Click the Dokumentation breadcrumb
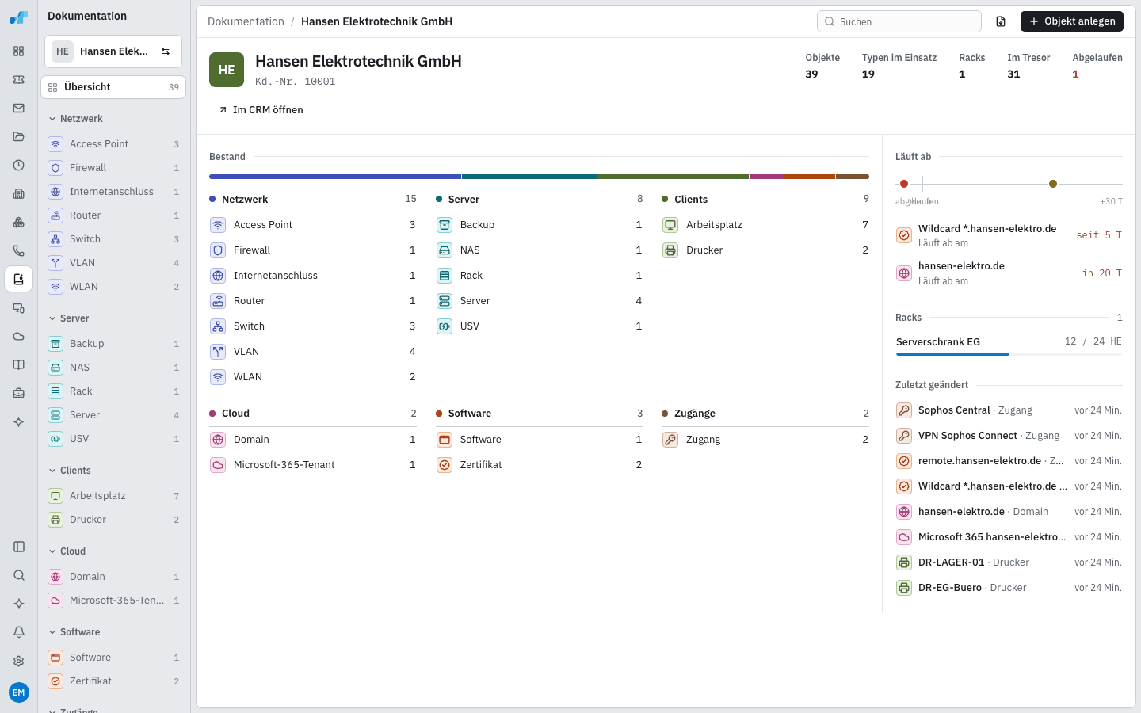Image resolution: width=1141 pixels, height=713 pixels. pos(246,21)
